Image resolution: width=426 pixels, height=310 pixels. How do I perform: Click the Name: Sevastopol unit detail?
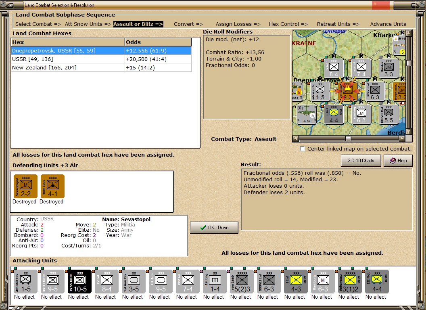pyautogui.click(x=126, y=219)
